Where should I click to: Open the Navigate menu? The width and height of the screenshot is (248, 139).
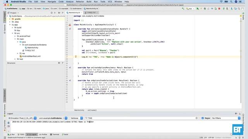(x=52, y=2)
